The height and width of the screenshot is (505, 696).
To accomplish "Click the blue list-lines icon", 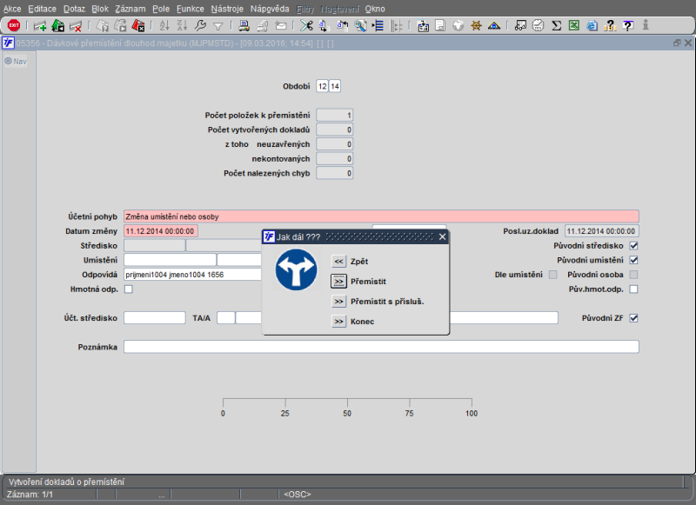I will [378, 26].
